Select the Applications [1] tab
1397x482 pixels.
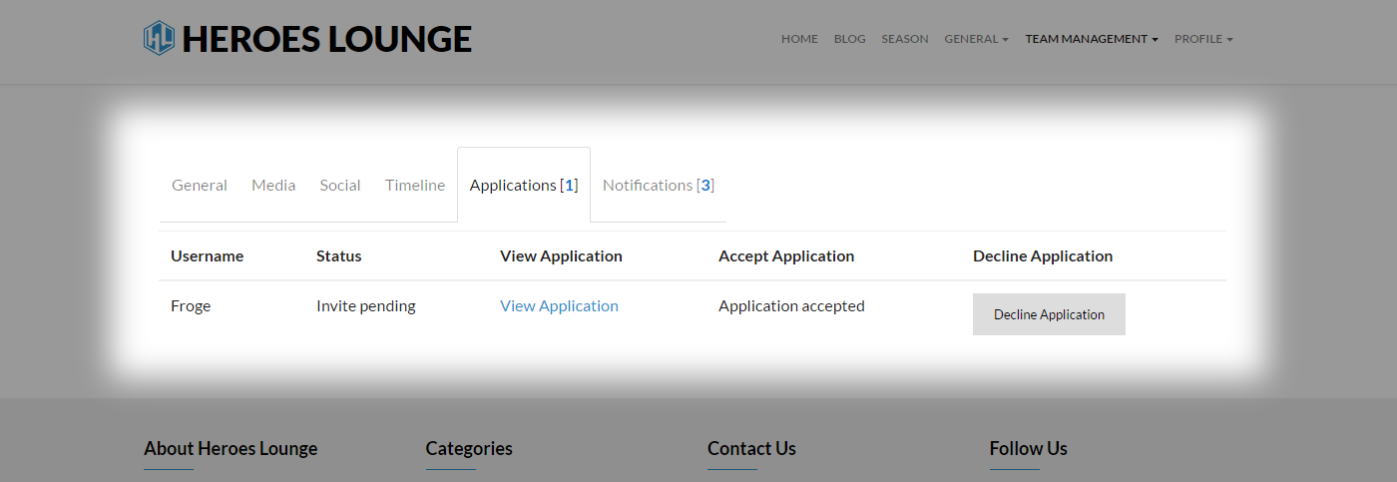tap(524, 185)
